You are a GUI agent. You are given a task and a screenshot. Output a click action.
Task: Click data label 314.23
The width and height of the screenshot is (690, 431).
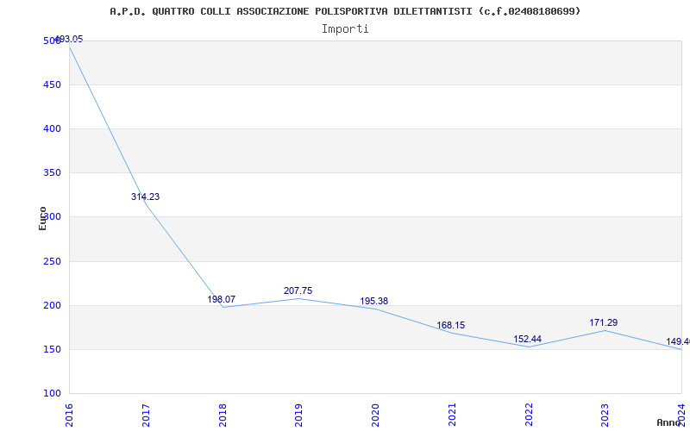point(145,197)
